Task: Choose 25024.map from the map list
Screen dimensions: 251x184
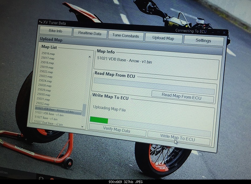Action: (45, 81)
